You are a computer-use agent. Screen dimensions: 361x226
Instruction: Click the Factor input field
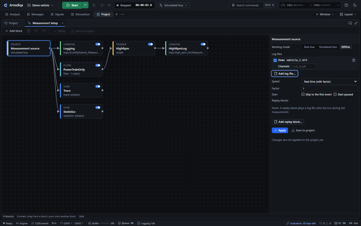(x=329, y=88)
